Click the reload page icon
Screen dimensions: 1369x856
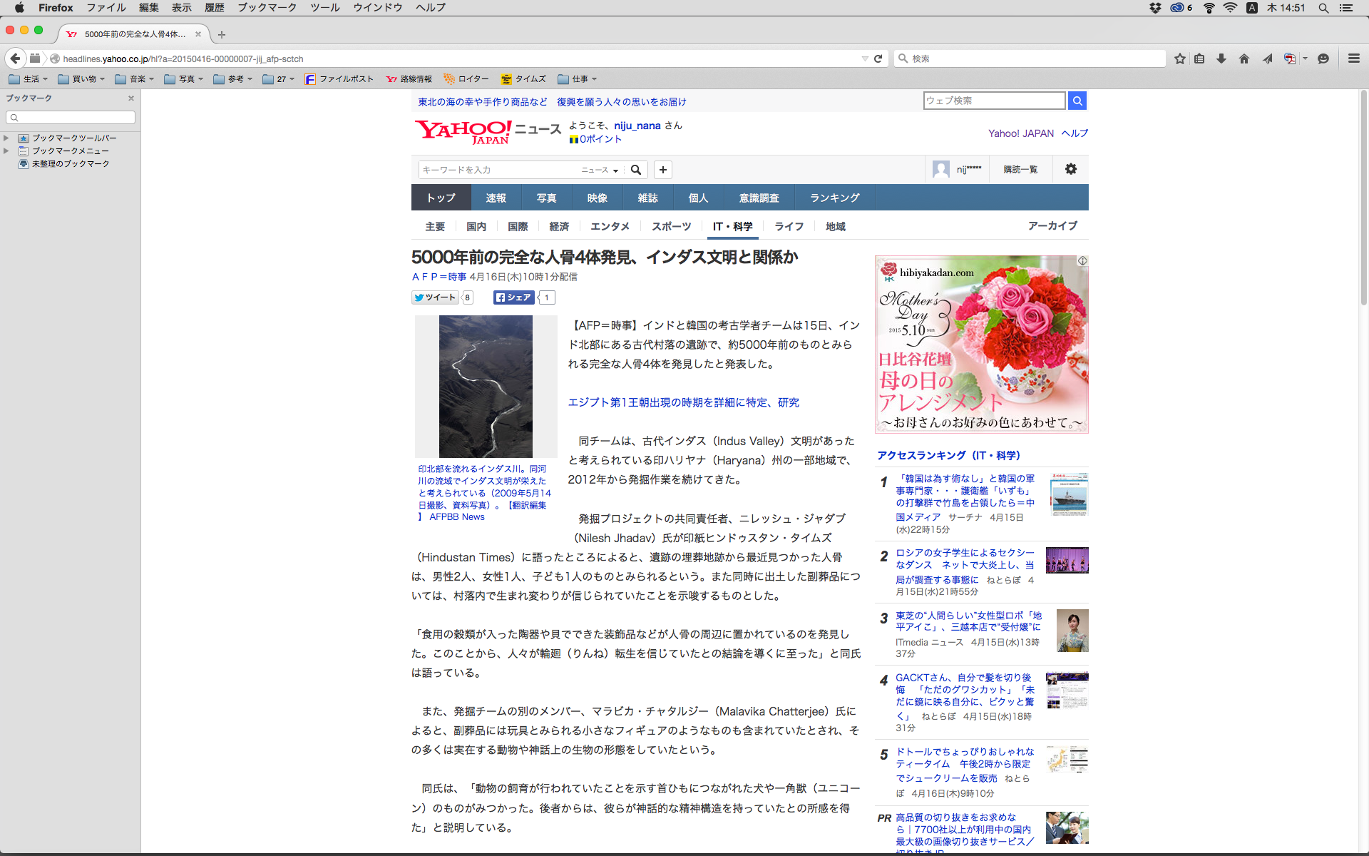(878, 58)
